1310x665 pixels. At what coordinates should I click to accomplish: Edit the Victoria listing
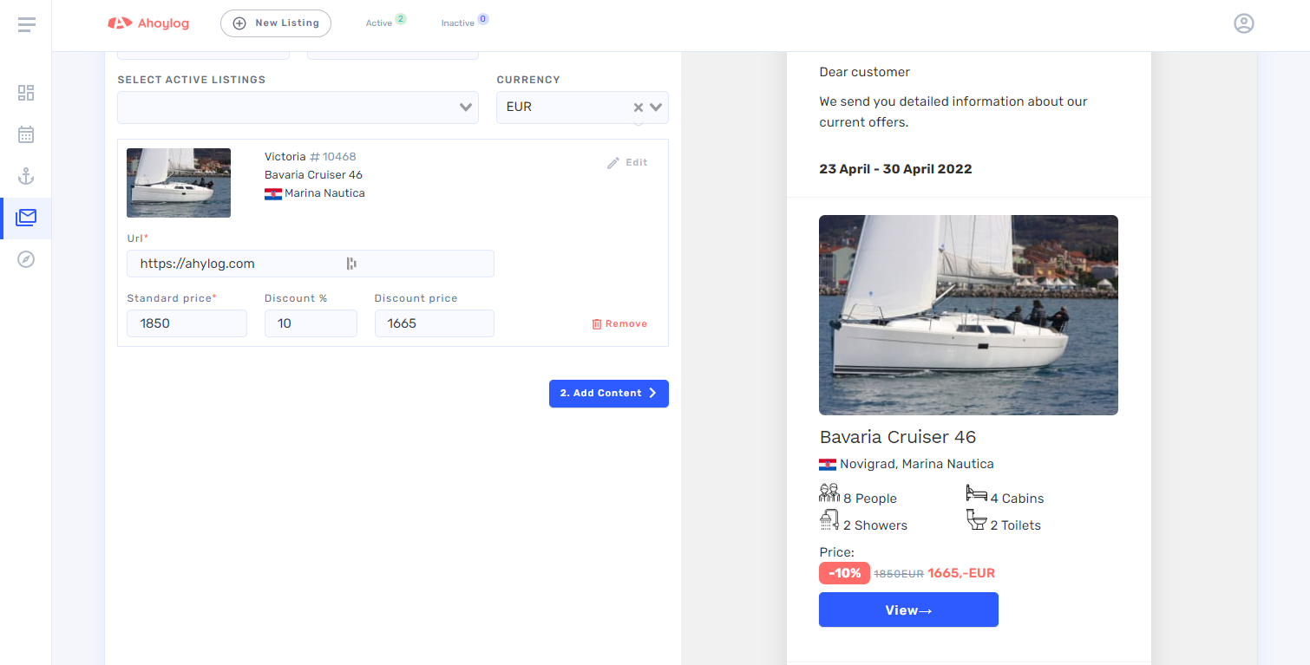[x=627, y=162]
